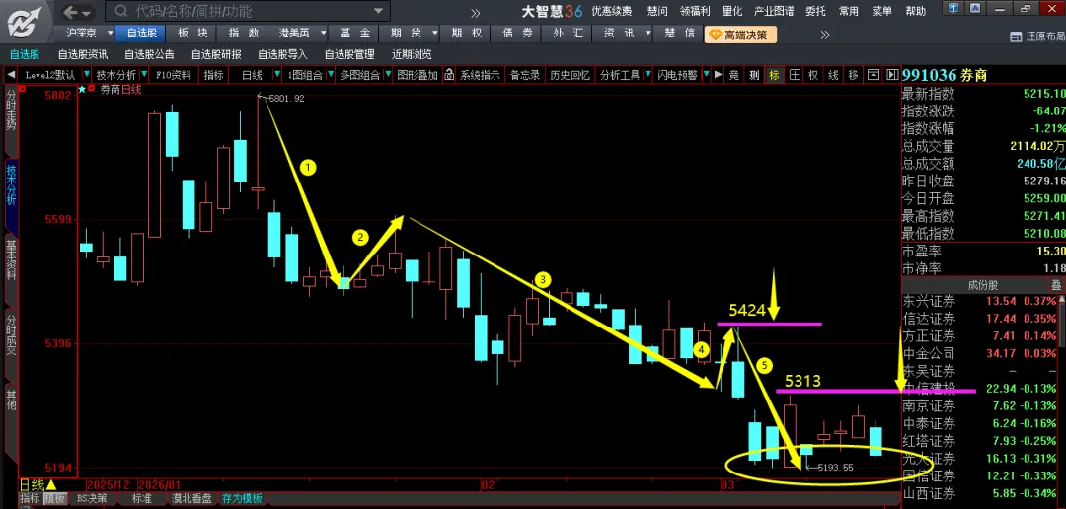
Task: Open the 优惠续费 menu
Action: coord(611,11)
